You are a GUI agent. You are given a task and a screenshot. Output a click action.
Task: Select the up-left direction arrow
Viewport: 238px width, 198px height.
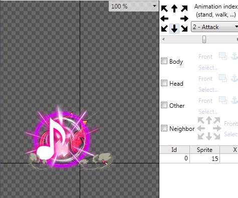(x=164, y=9)
